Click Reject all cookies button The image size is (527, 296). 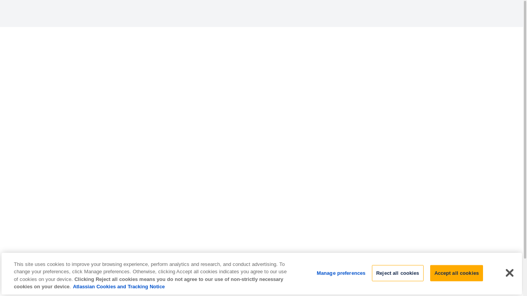397,273
